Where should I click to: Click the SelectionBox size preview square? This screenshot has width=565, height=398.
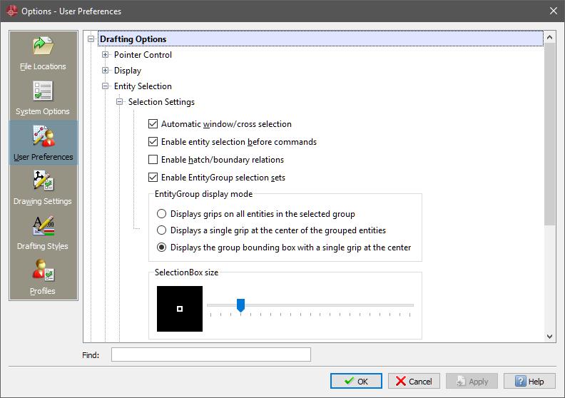coord(180,309)
